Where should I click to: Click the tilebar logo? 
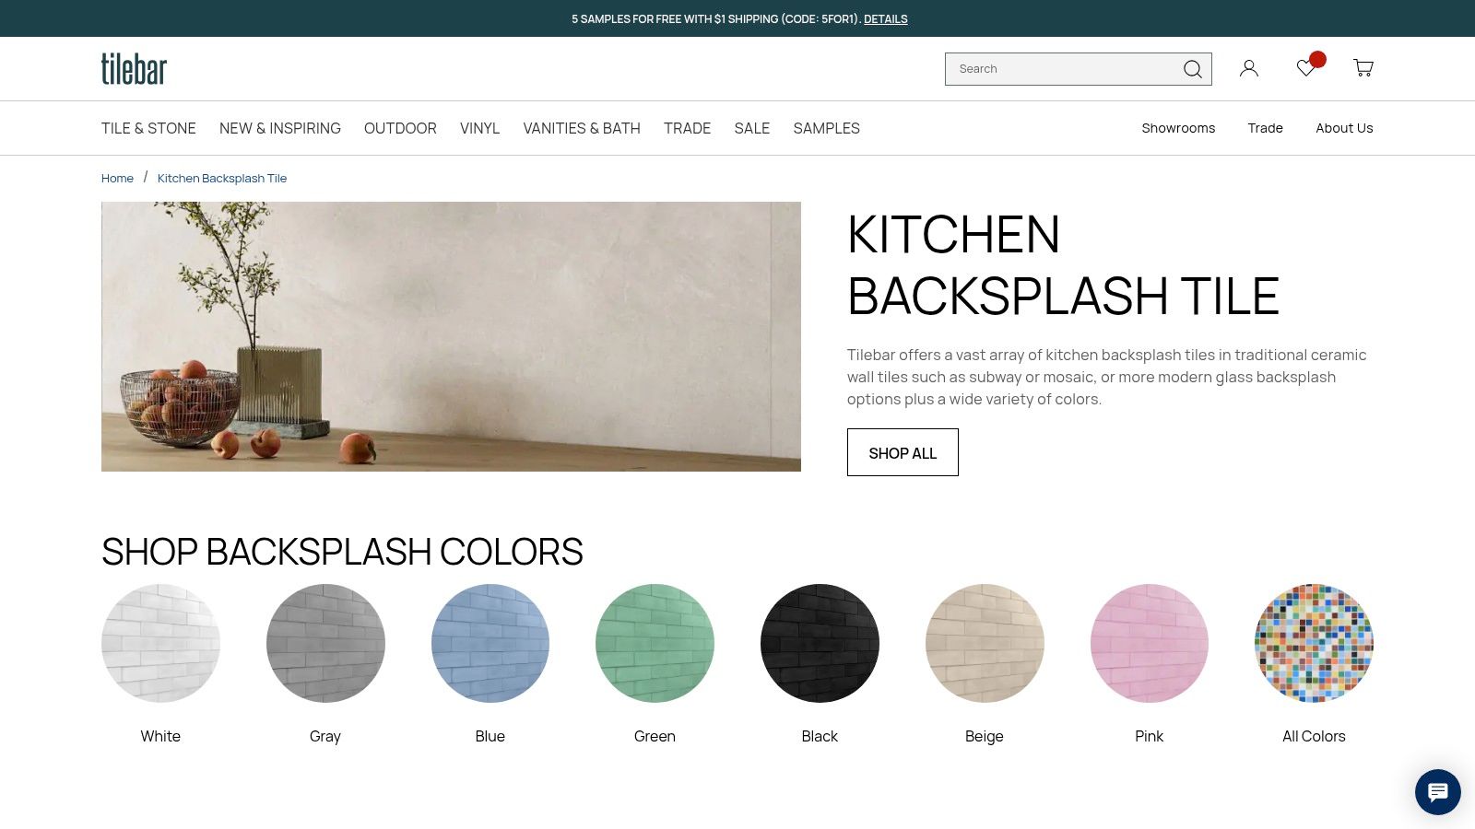coord(134,69)
